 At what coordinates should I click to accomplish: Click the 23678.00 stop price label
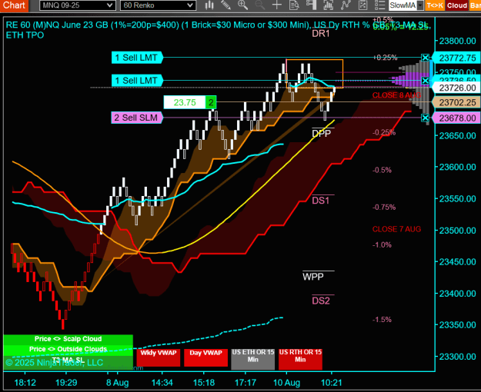click(x=456, y=118)
